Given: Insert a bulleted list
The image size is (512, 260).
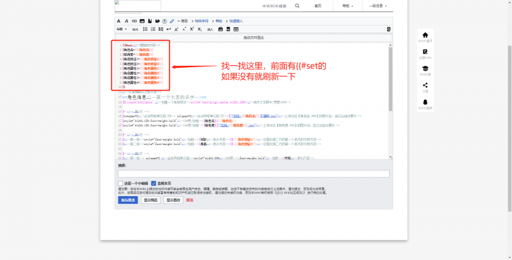Looking at the screenshot, I should [x=145, y=29].
